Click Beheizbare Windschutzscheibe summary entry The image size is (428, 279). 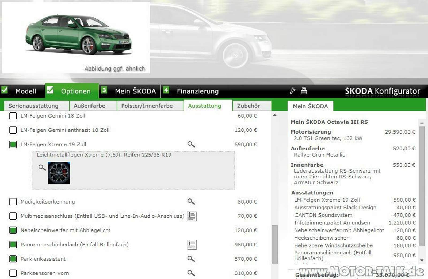(x=334, y=245)
